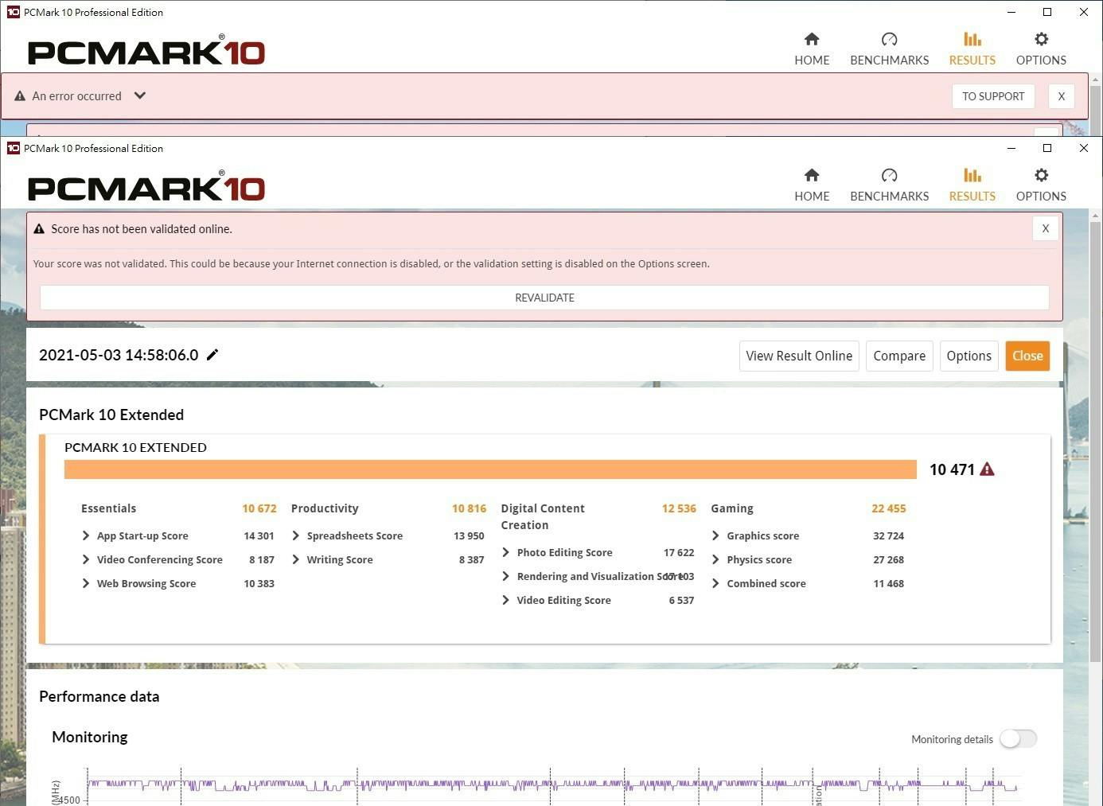
Task: Open RESULTS in the front PCMark window
Action: coord(972,185)
